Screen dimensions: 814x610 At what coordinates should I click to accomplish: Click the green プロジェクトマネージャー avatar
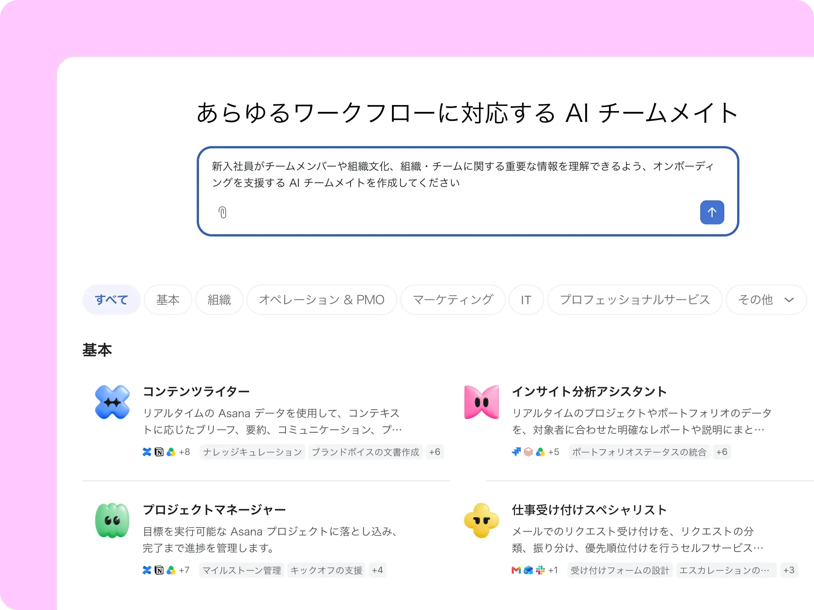click(x=112, y=520)
